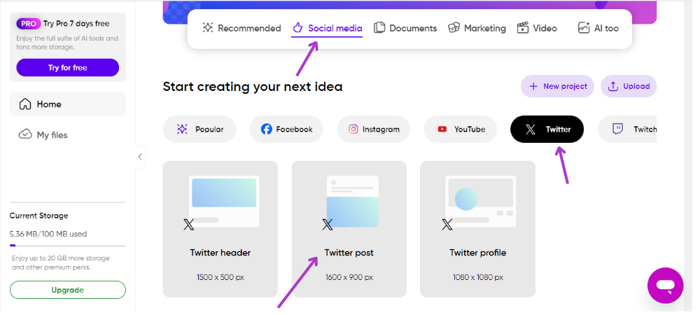Viewport: 700px width, 315px height.
Task: Click the Recommended sparkle icon
Action: pos(208,28)
